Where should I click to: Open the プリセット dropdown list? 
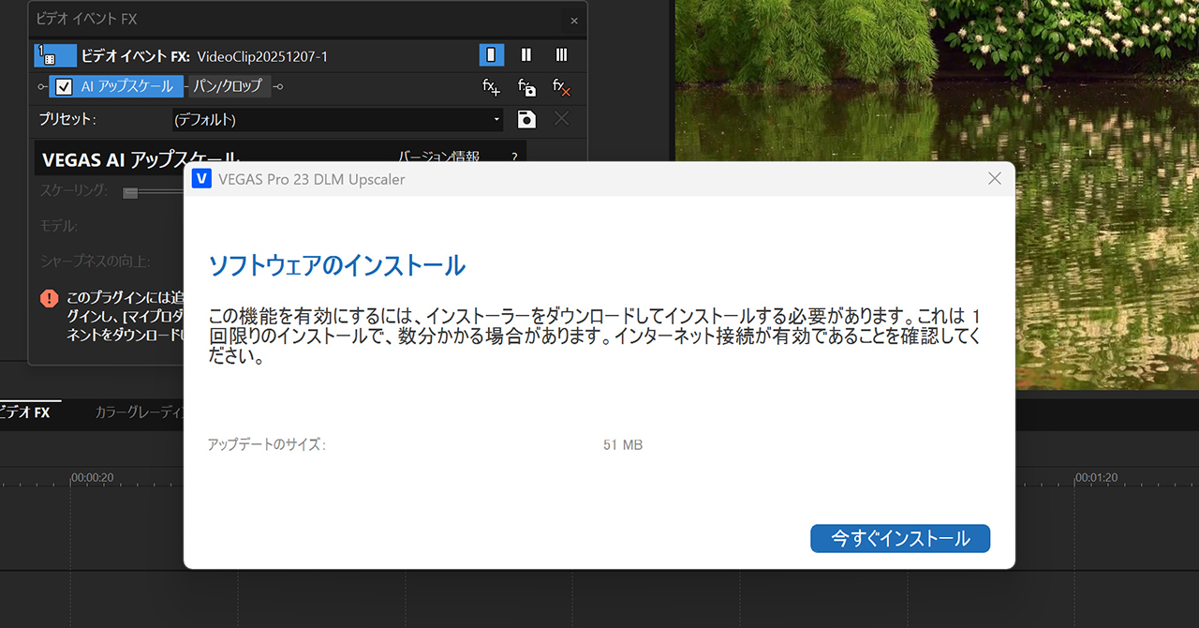point(496,119)
